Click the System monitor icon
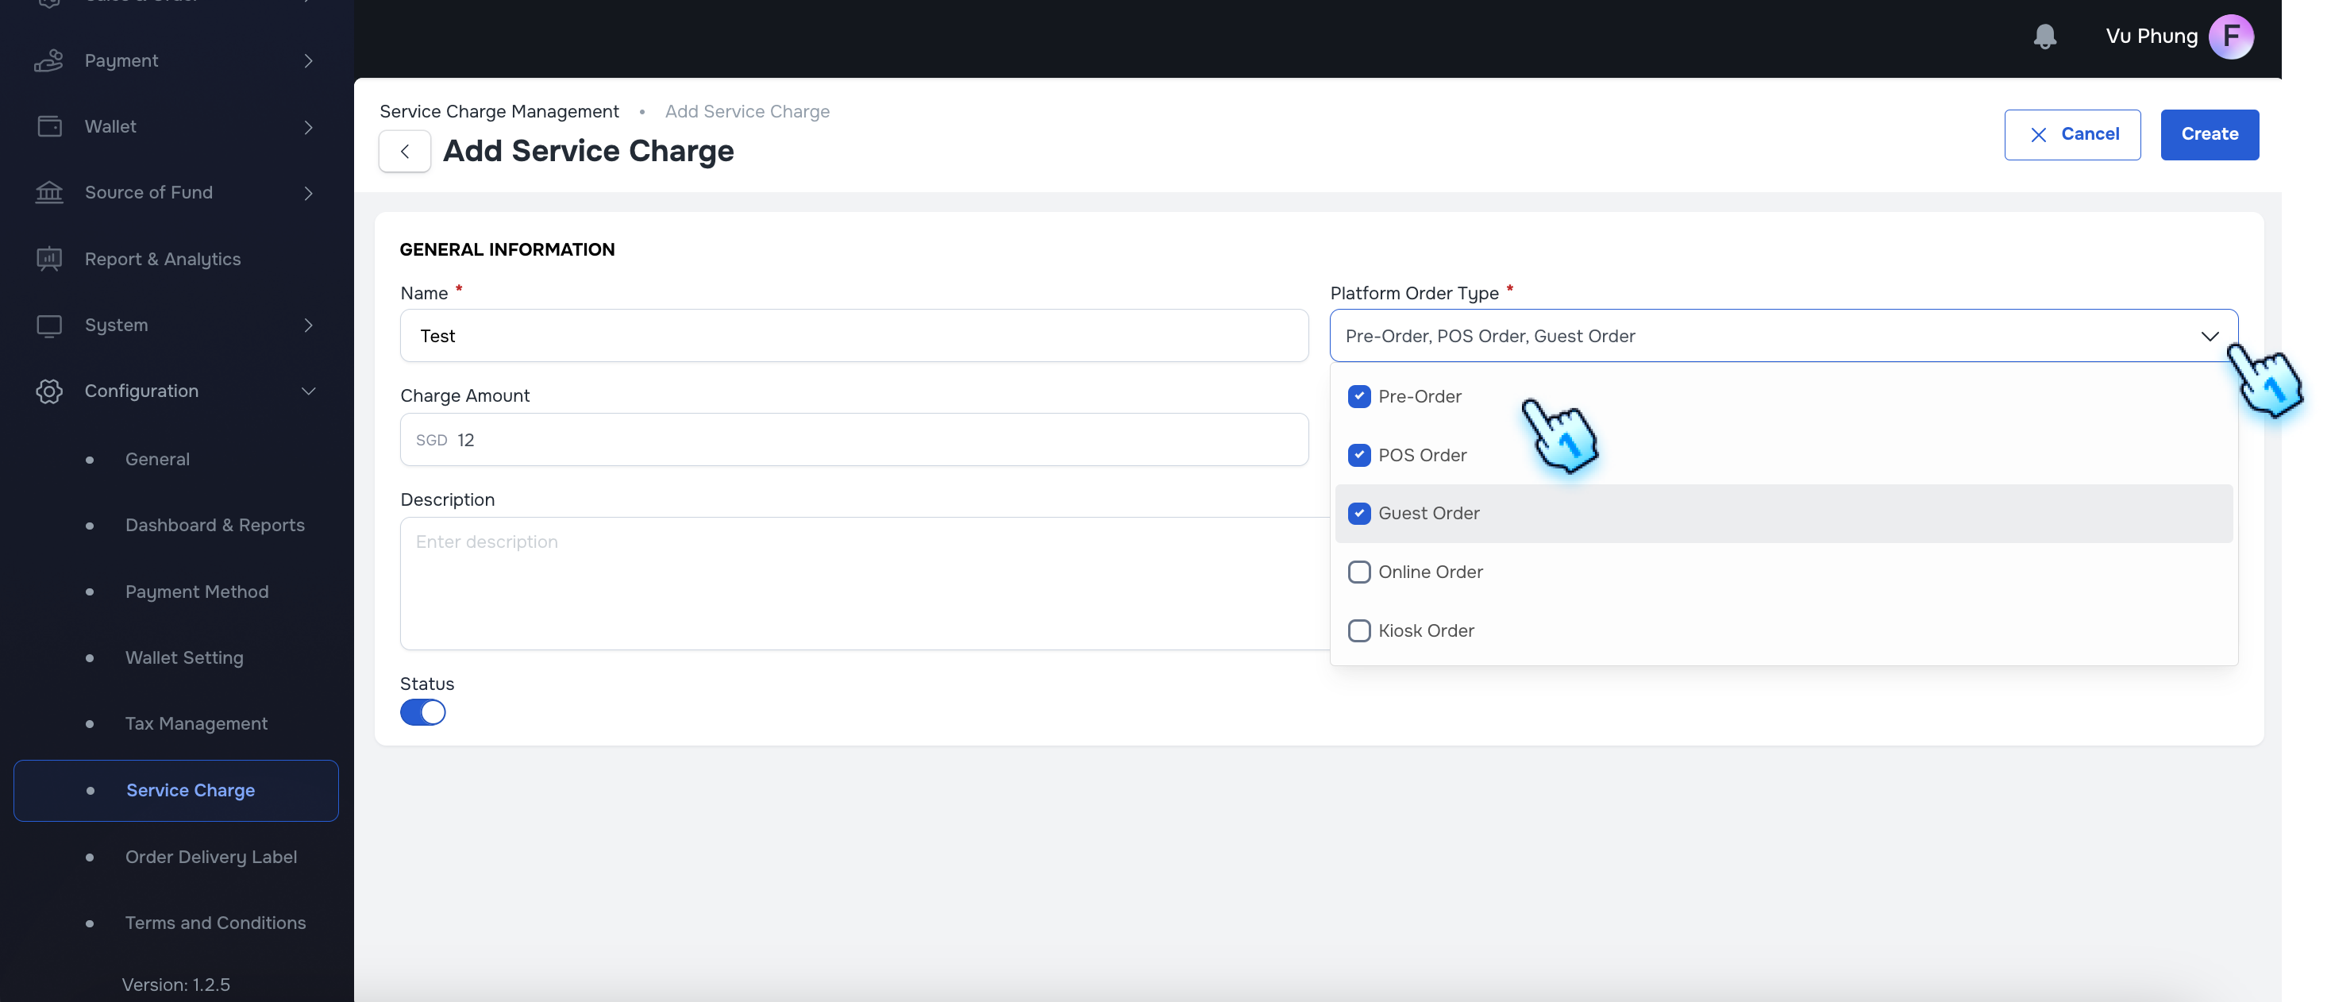 (x=50, y=325)
